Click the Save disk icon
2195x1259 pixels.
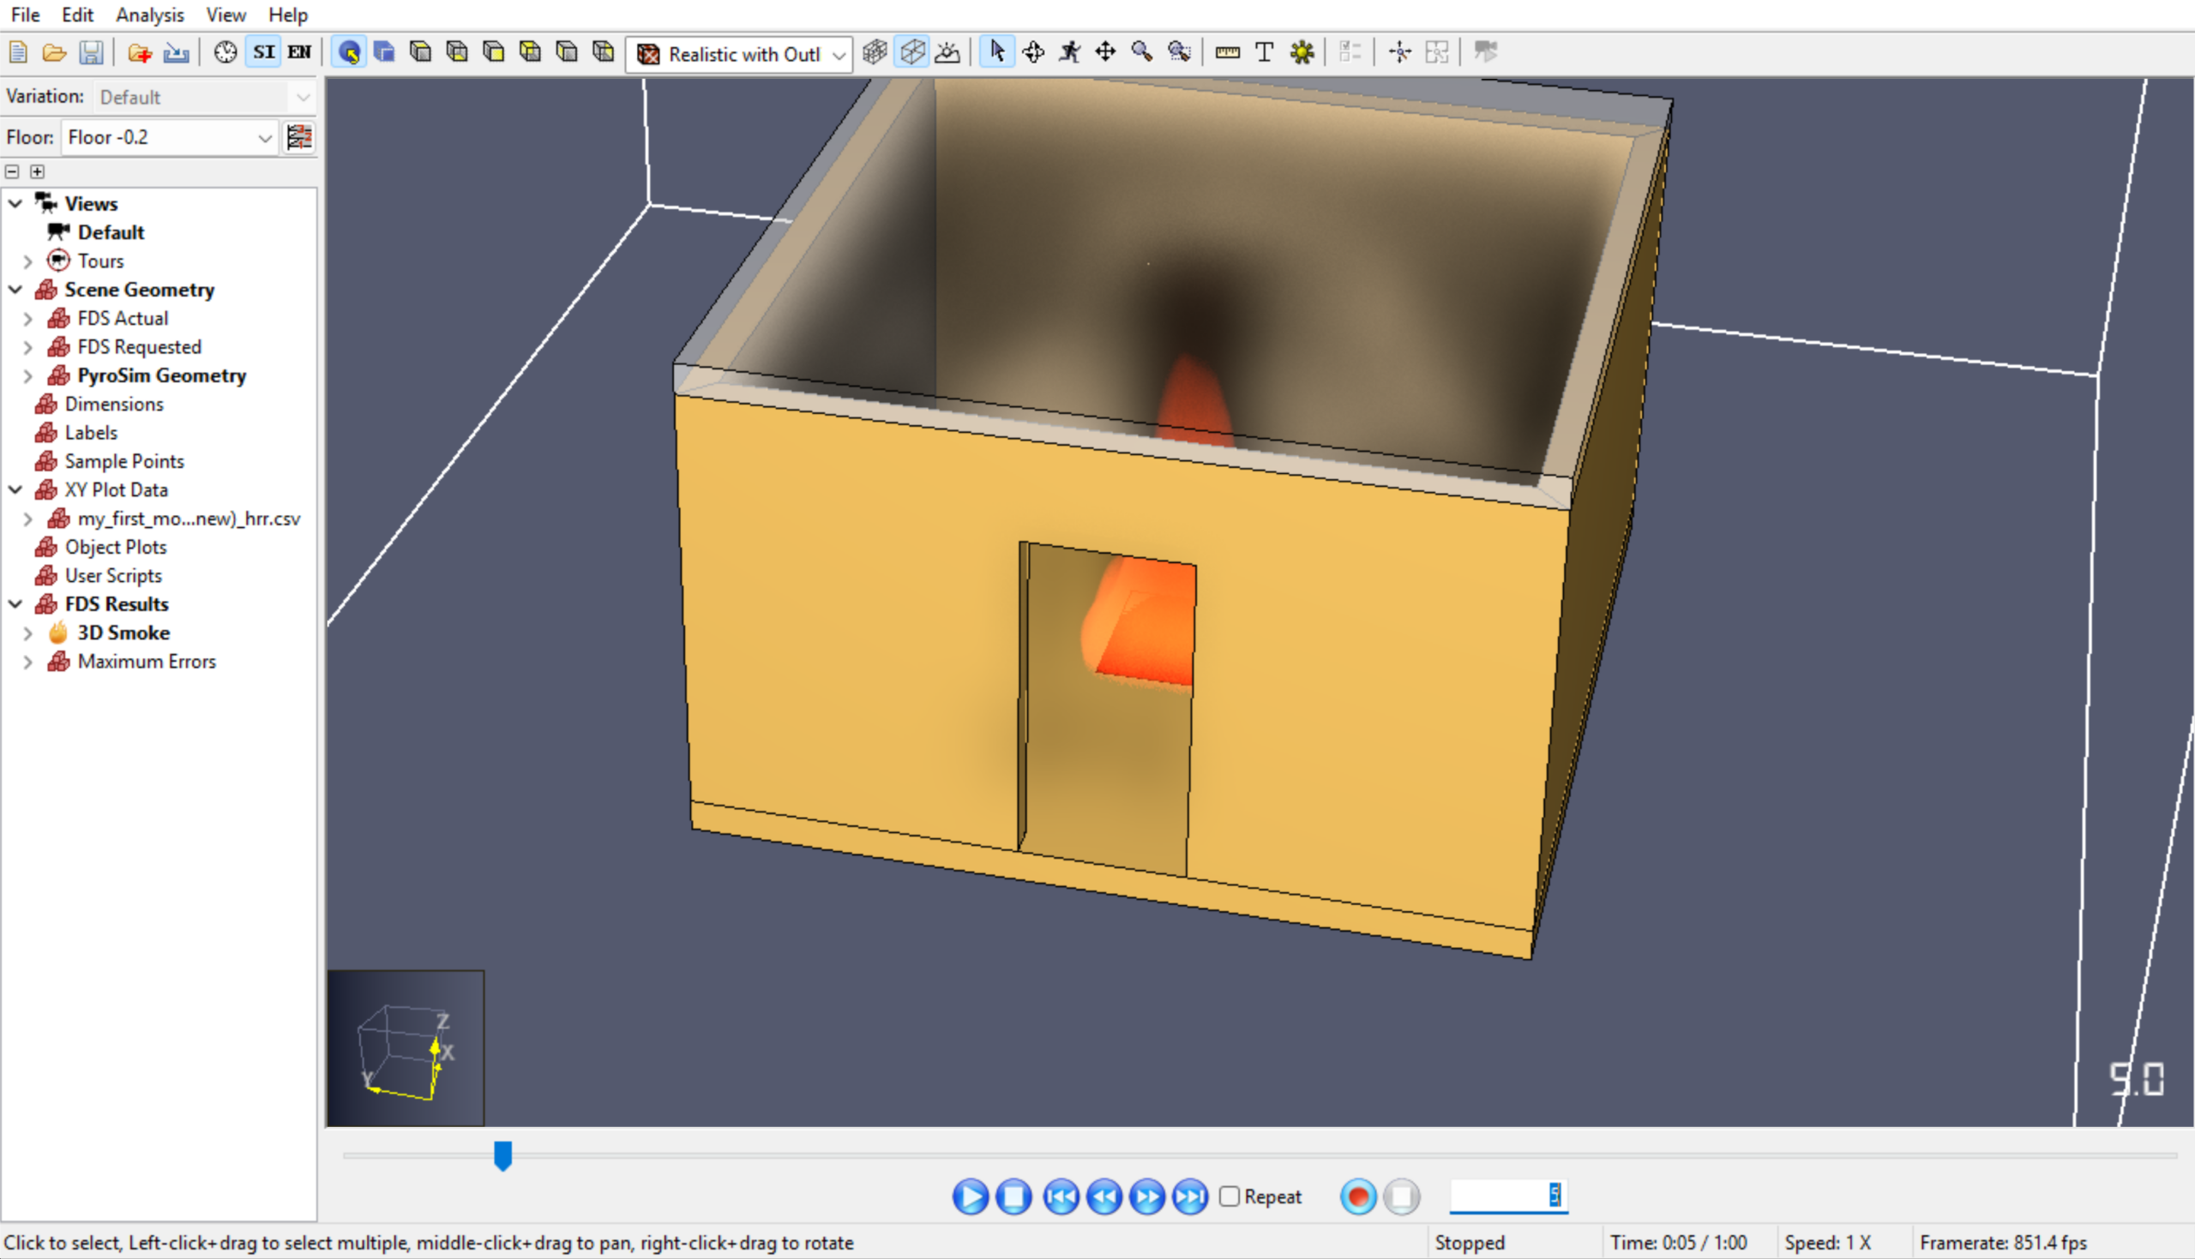click(91, 53)
